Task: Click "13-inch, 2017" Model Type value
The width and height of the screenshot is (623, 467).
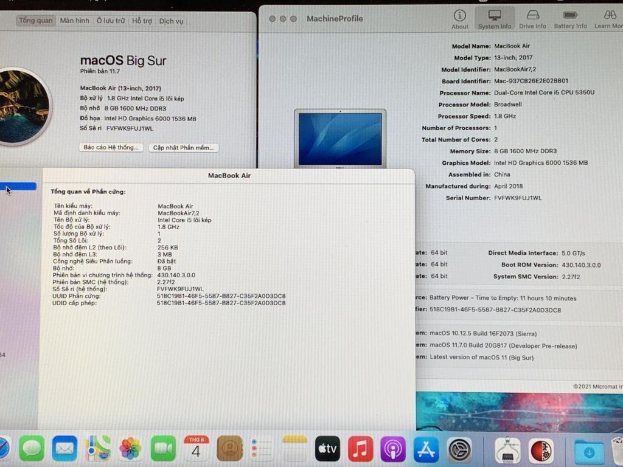Action: 513,58
